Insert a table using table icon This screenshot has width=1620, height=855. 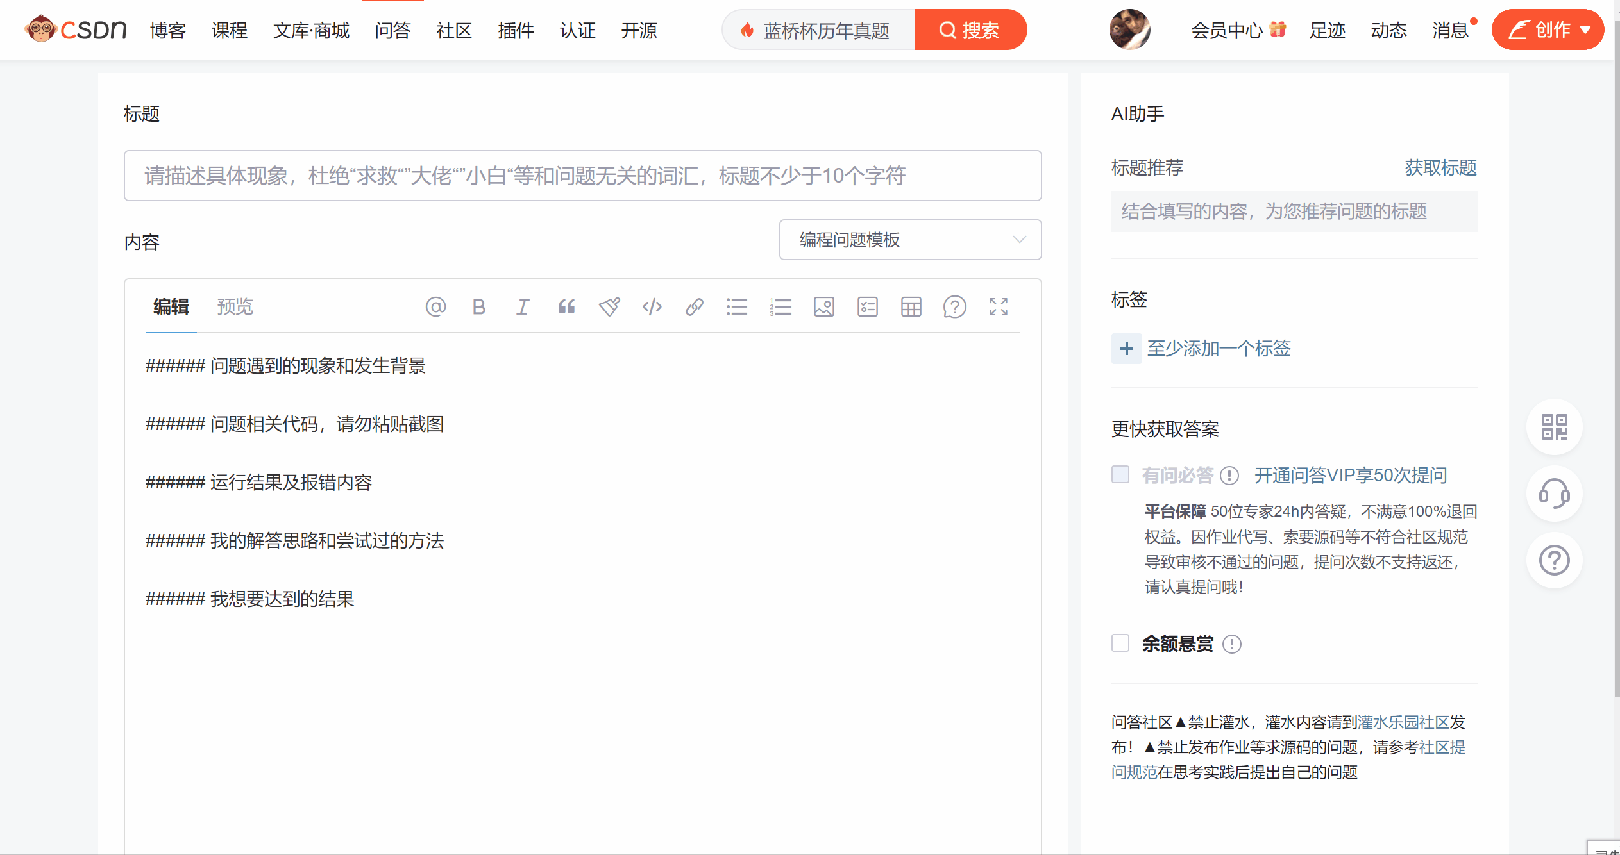pos(911,307)
